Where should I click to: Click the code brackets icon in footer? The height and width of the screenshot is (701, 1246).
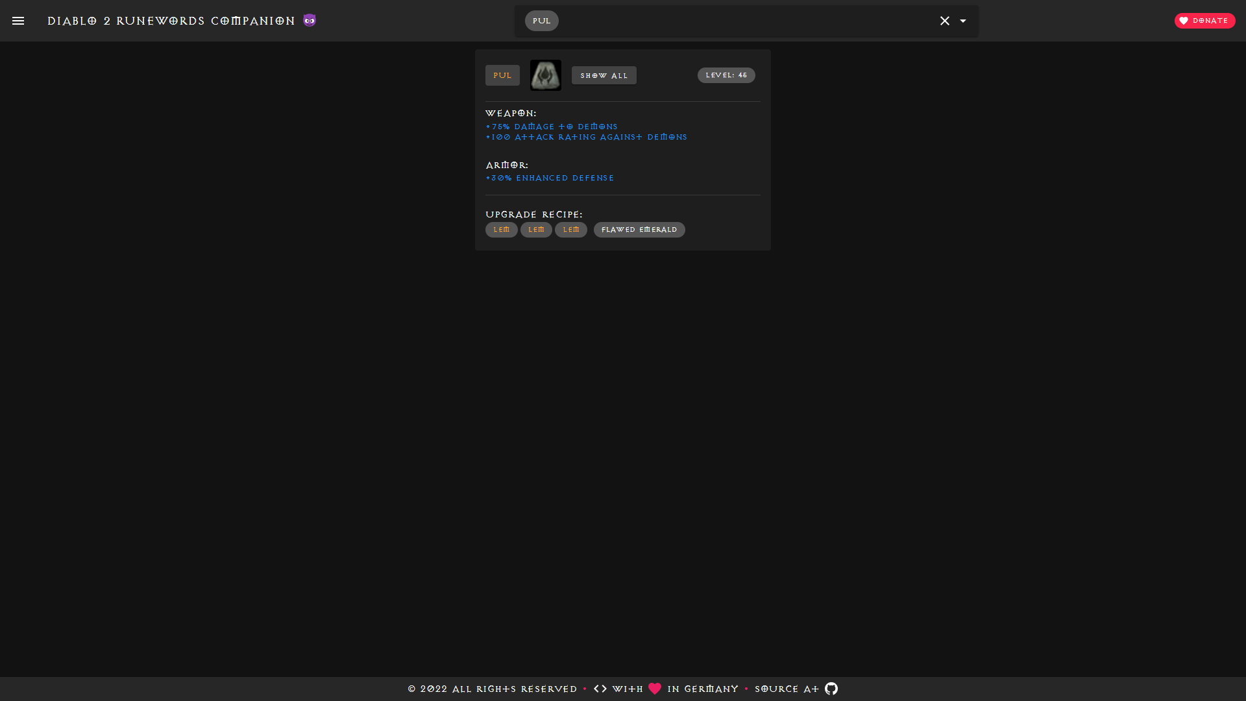click(600, 689)
